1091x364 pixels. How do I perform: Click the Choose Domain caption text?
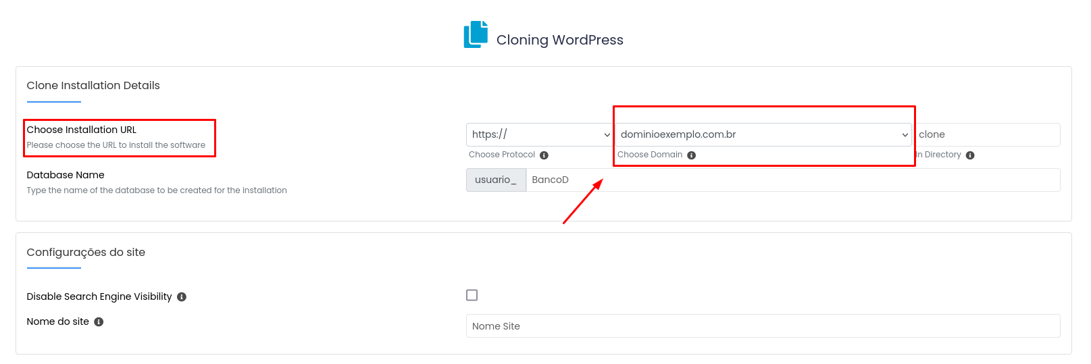[650, 155]
